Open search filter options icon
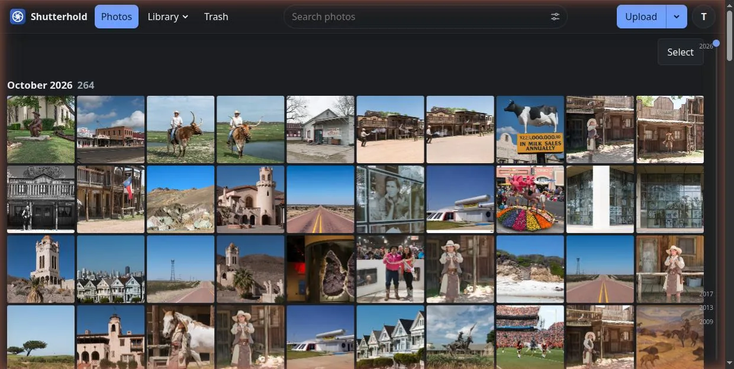The height and width of the screenshot is (369, 734). click(555, 17)
